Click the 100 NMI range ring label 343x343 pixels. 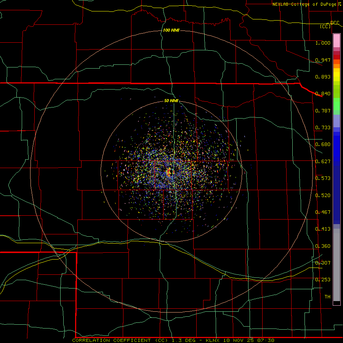tap(171, 30)
